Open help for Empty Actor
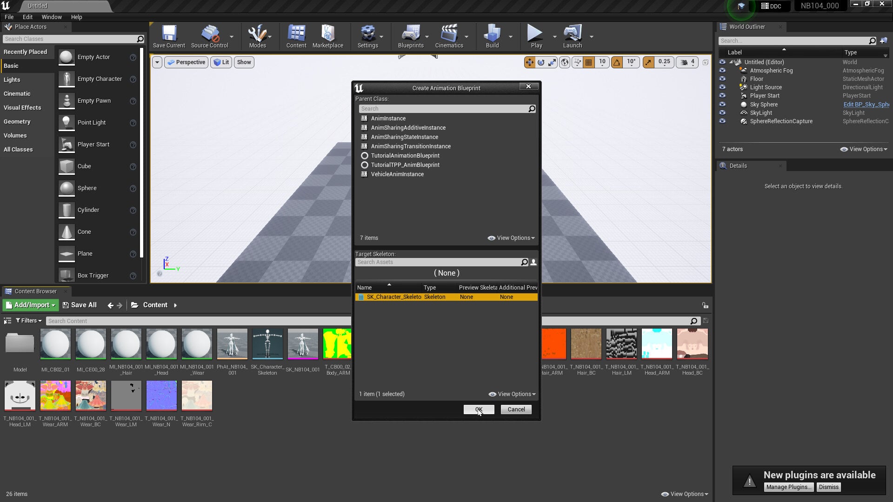 tap(133, 57)
